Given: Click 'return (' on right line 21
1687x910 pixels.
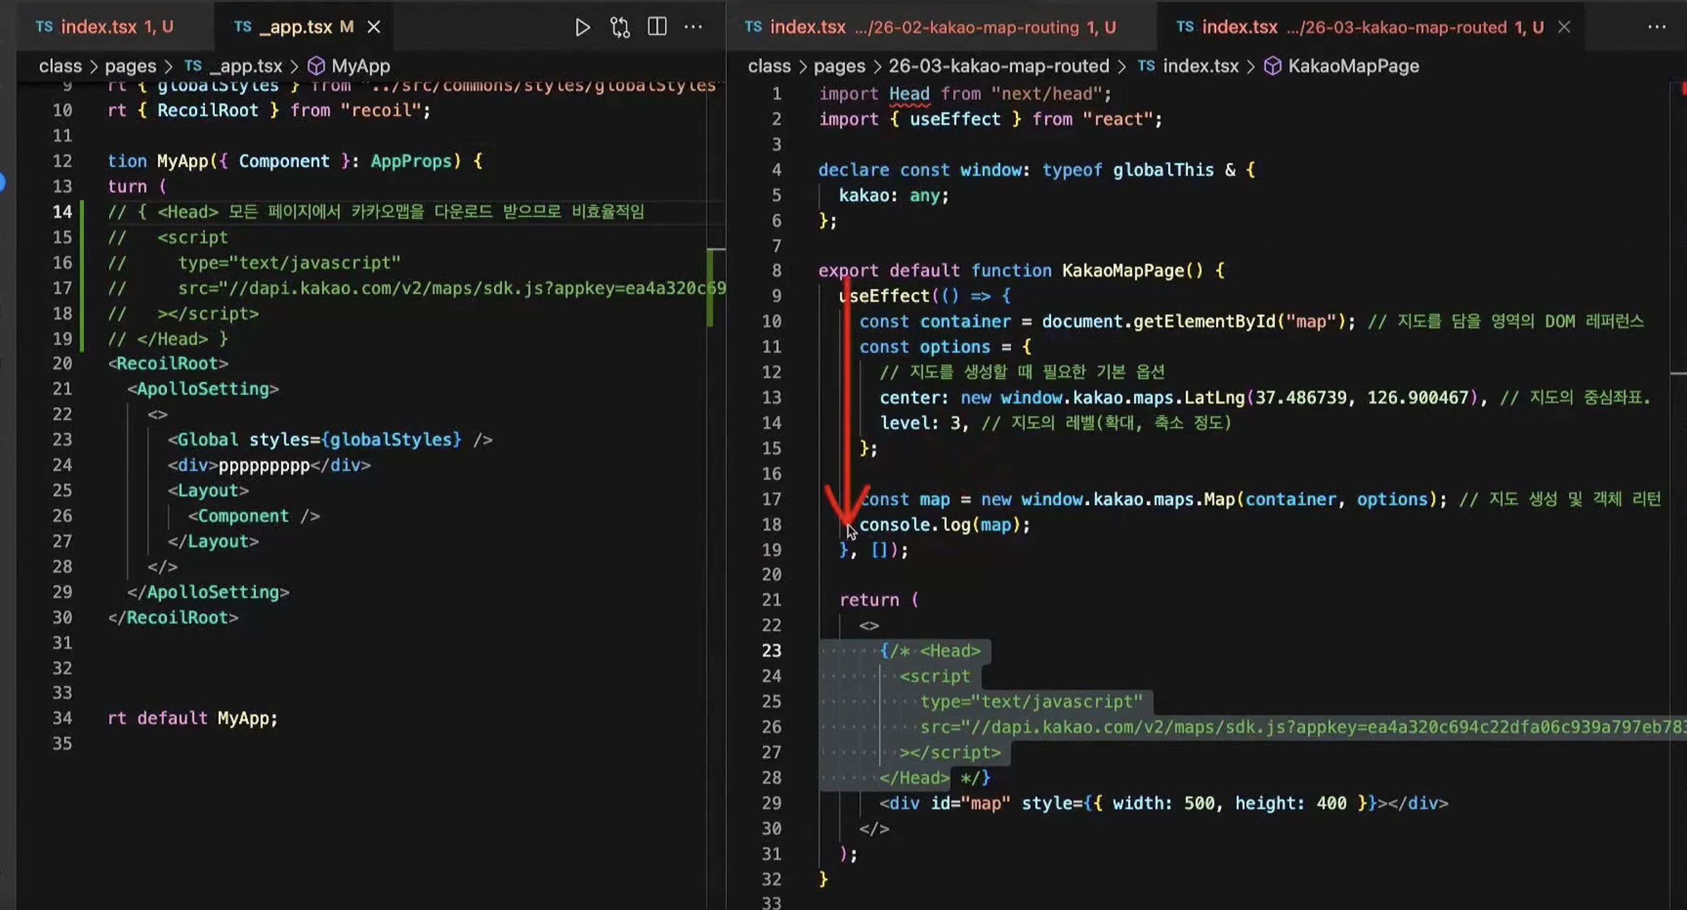Looking at the screenshot, I should pyautogui.click(x=879, y=600).
